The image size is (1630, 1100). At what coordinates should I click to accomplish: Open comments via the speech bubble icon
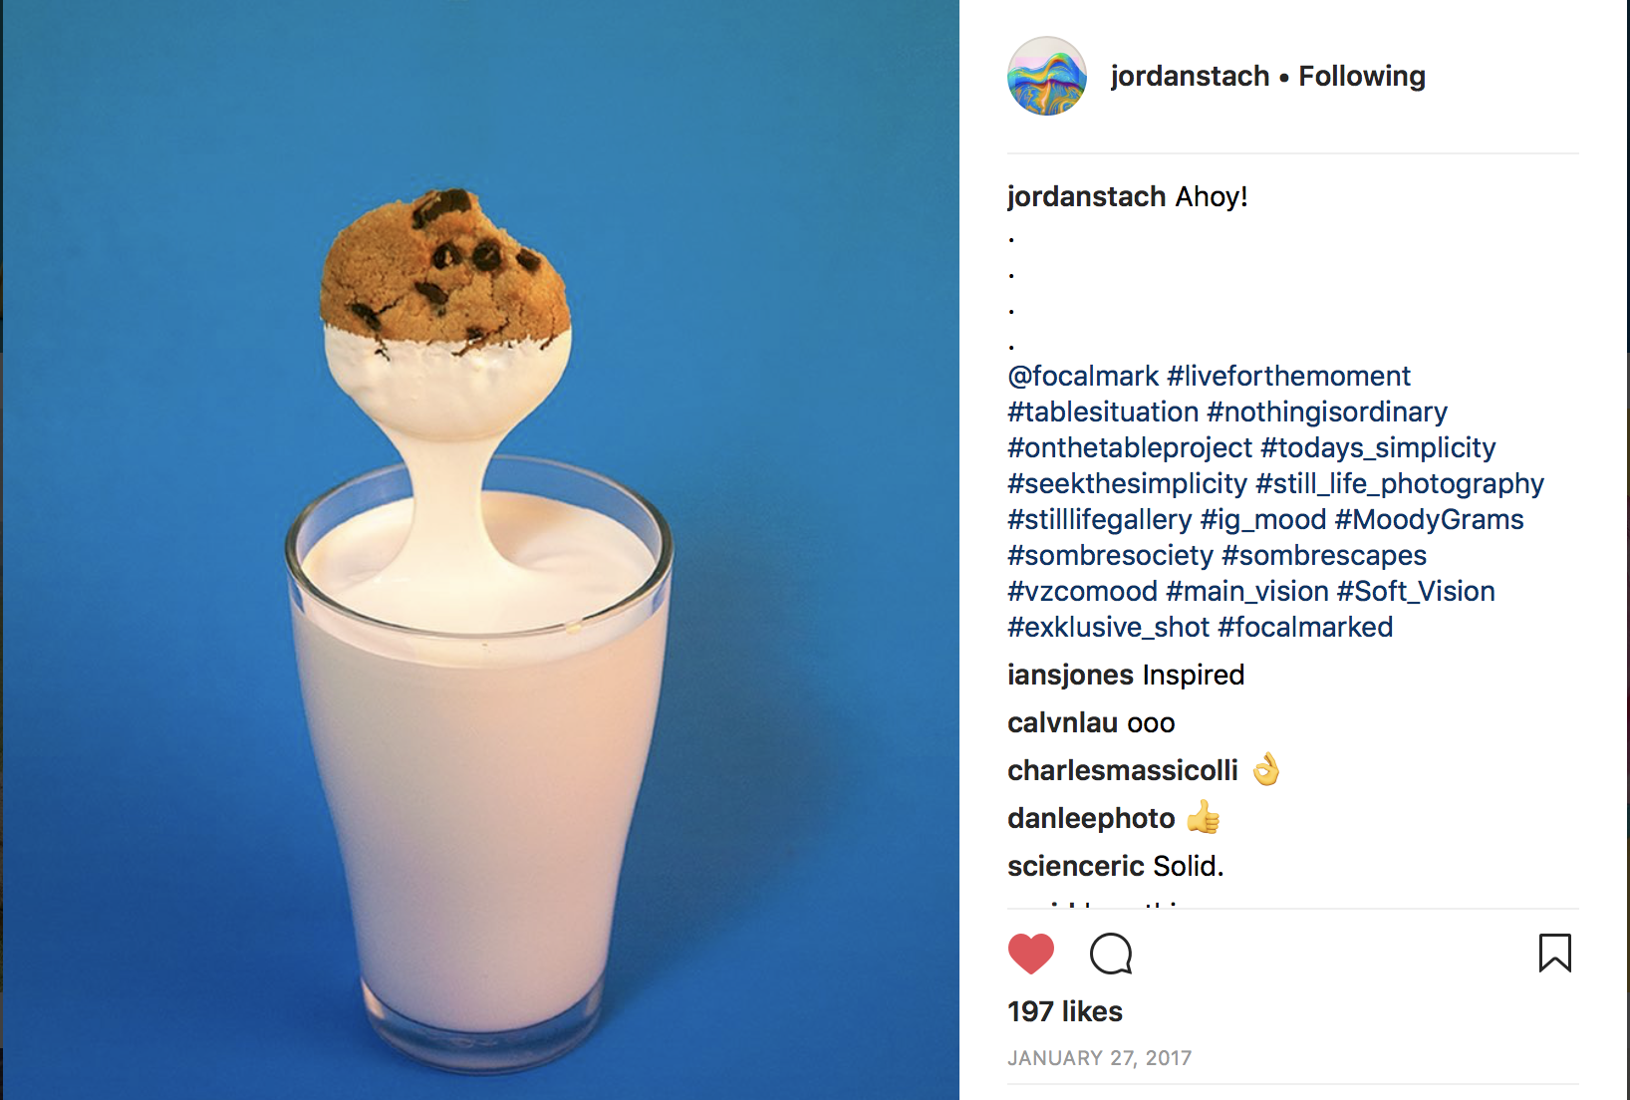click(1111, 954)
